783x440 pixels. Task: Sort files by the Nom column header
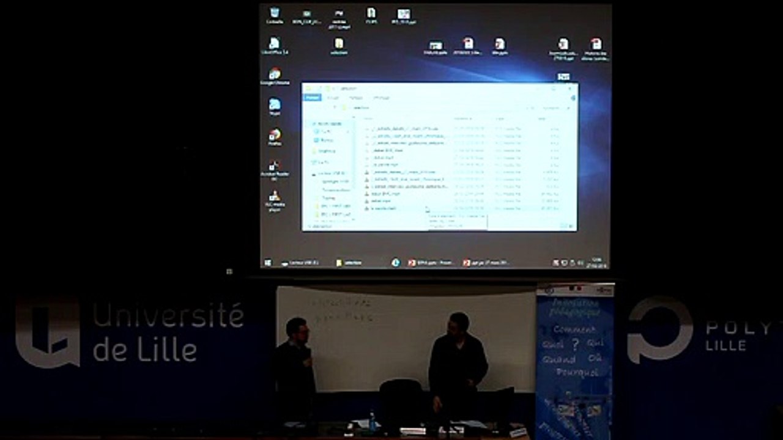368,118
